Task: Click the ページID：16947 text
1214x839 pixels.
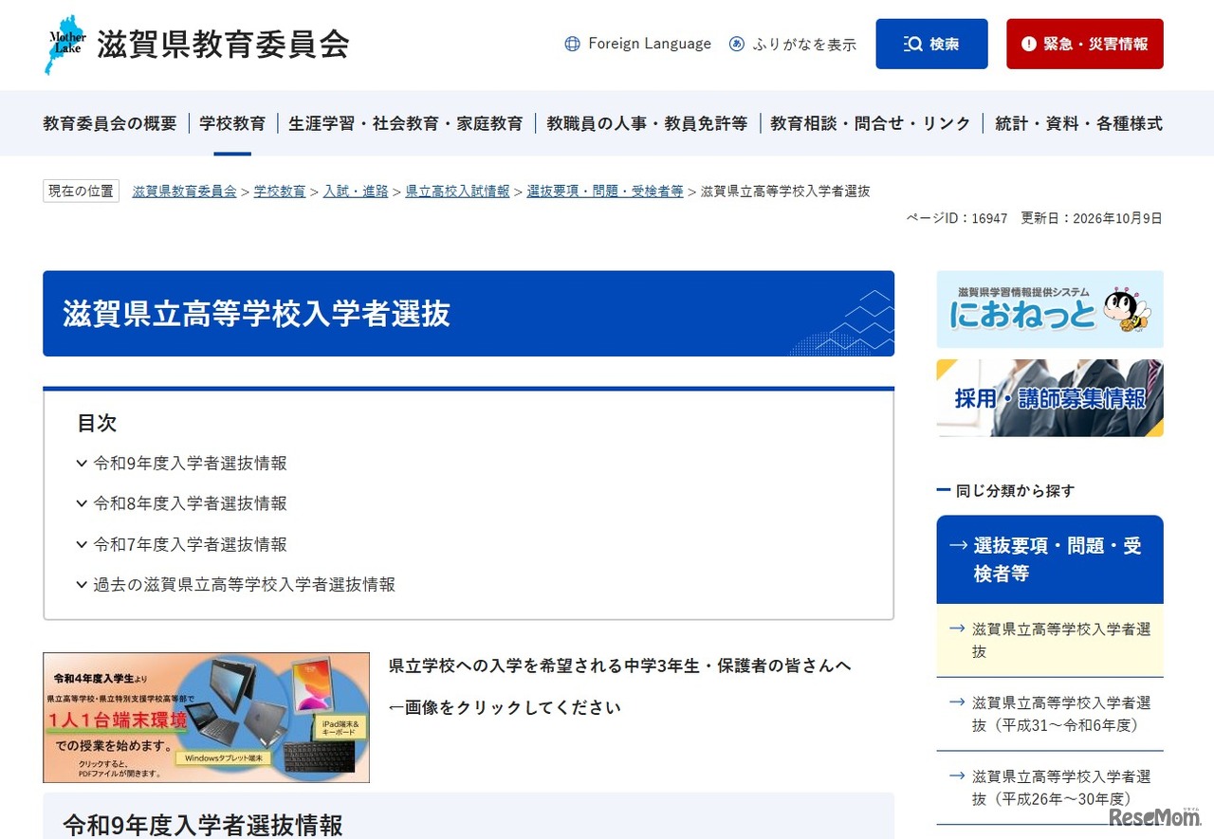Action: coord(957,218)
